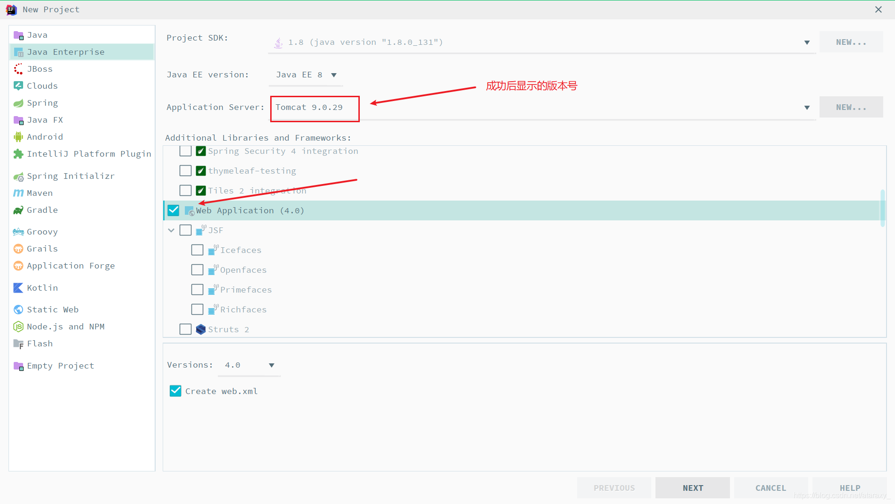Check the Primefaces checkbox
Screen dimensions: 895x504
coord(198,290)
